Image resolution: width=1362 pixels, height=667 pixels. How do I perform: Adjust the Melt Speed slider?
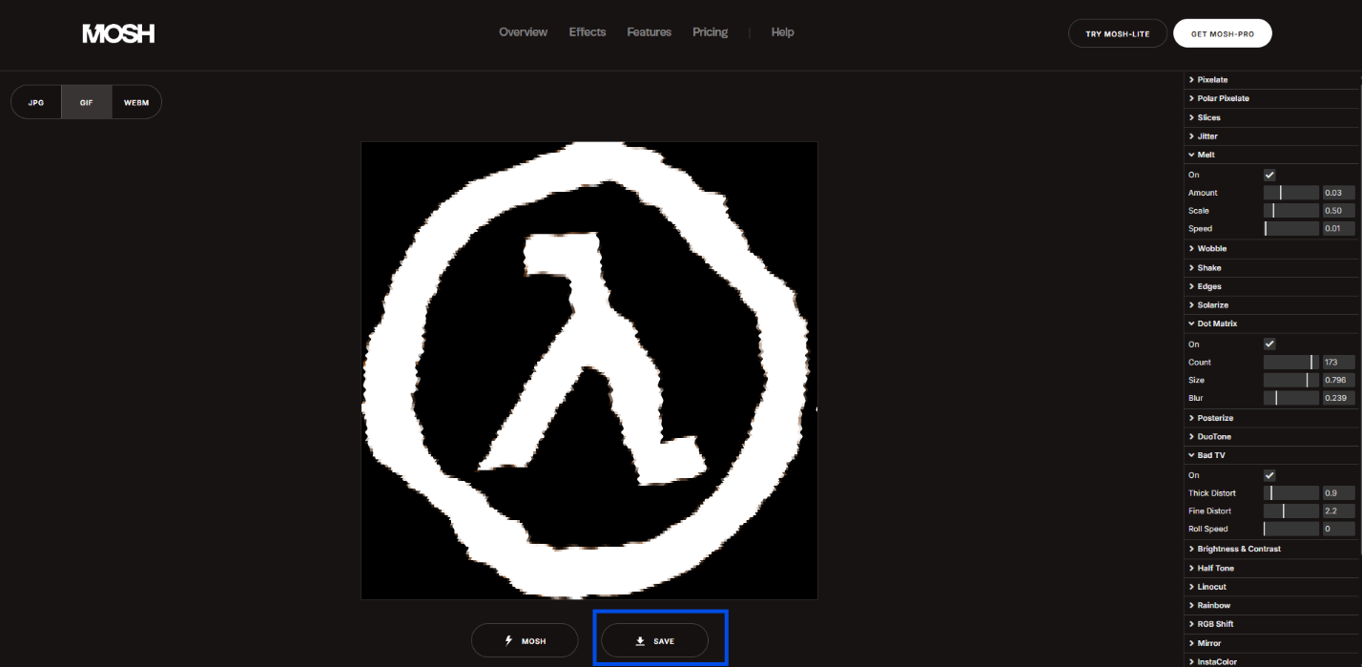pyautogui.click(x=1291, y=229)
